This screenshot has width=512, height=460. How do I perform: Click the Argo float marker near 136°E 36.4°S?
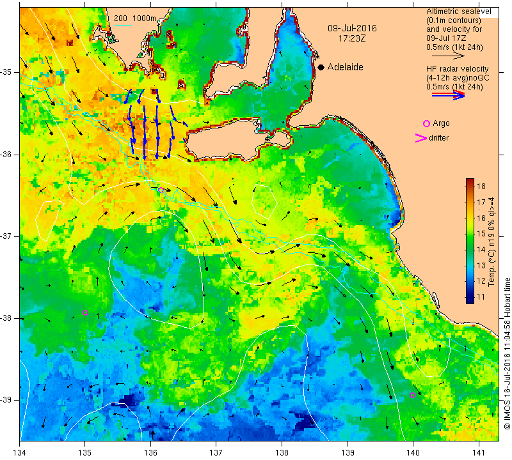(161, 190)
